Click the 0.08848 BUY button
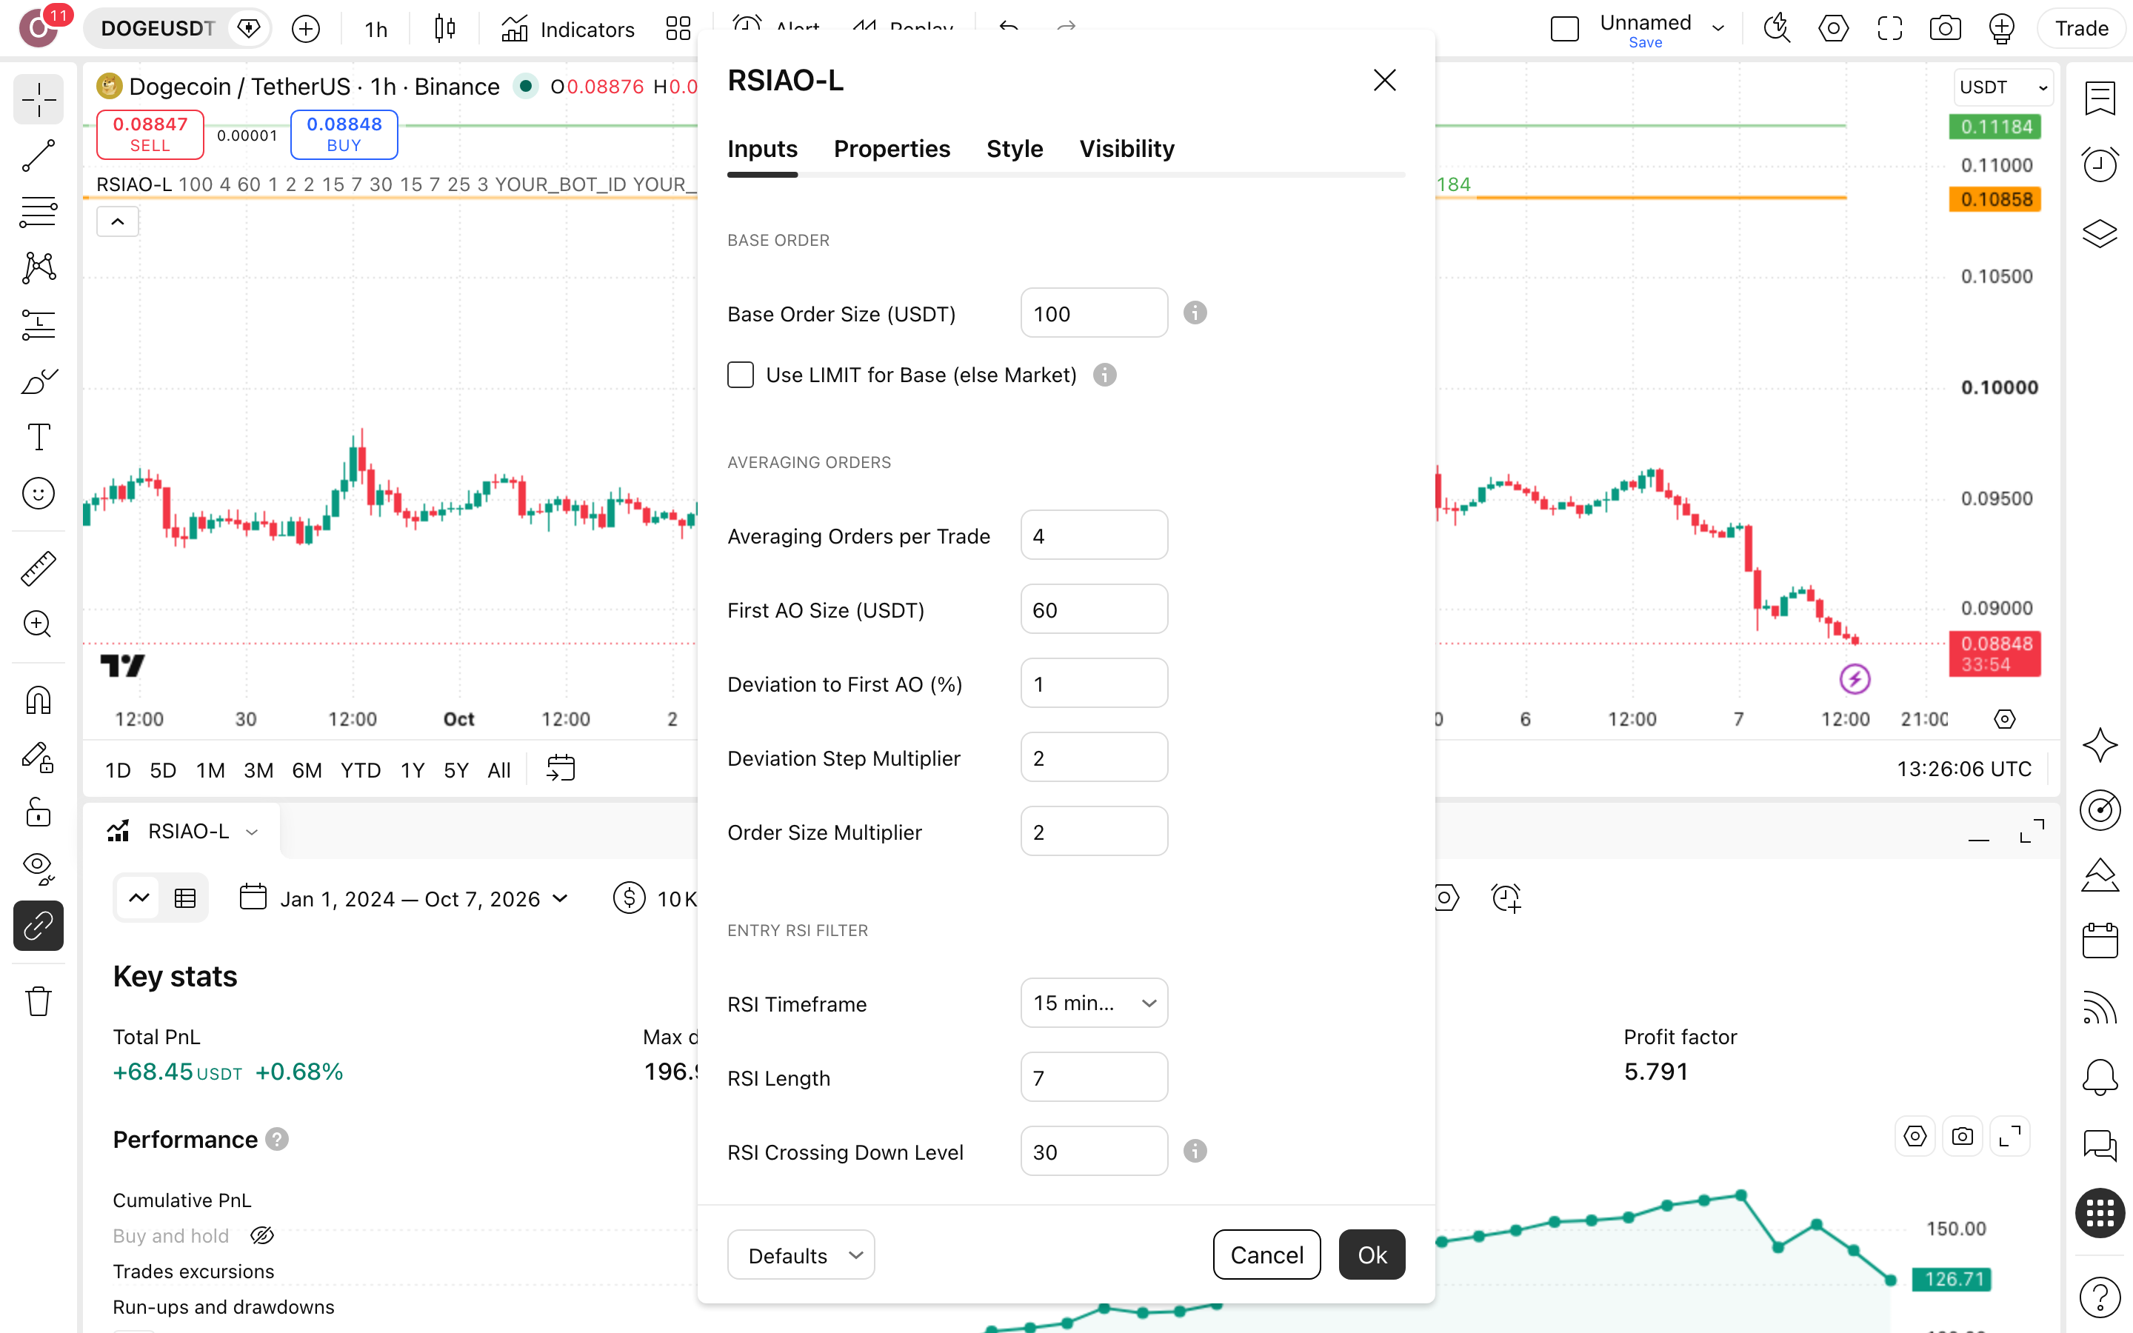Viewport: 2133px width, 1333px height. pos(344,135)
